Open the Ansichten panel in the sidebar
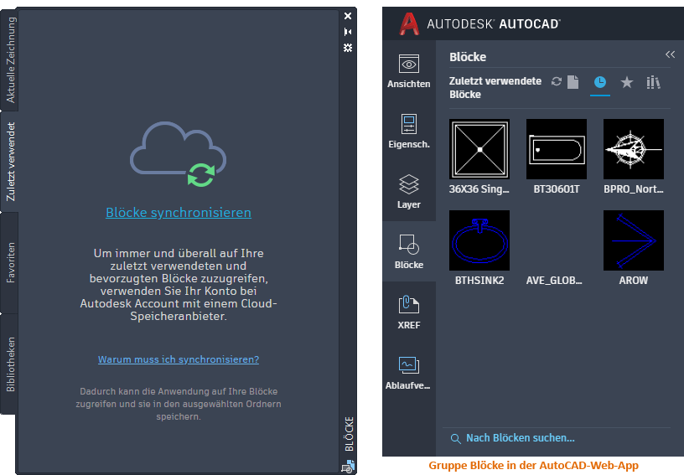684x475 pixels. coord(409,71)
